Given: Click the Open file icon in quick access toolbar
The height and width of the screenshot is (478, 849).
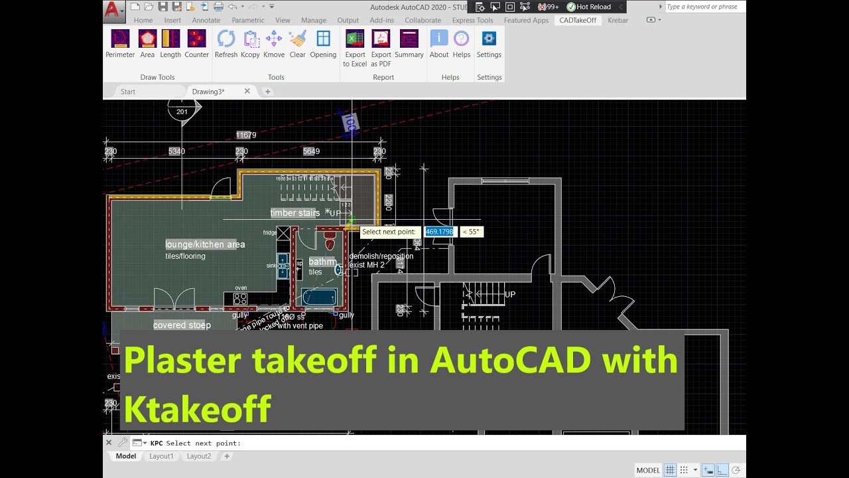Looking at the screenshot, I should tap(149, 7).
